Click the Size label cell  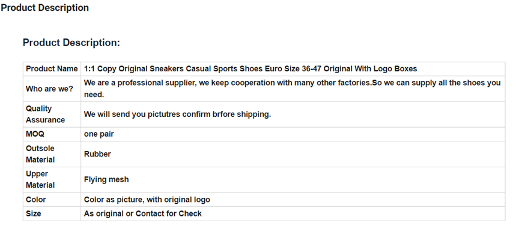[x=52, y=214]
